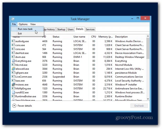Click the Task Manager title bar icon

[13, 19]
